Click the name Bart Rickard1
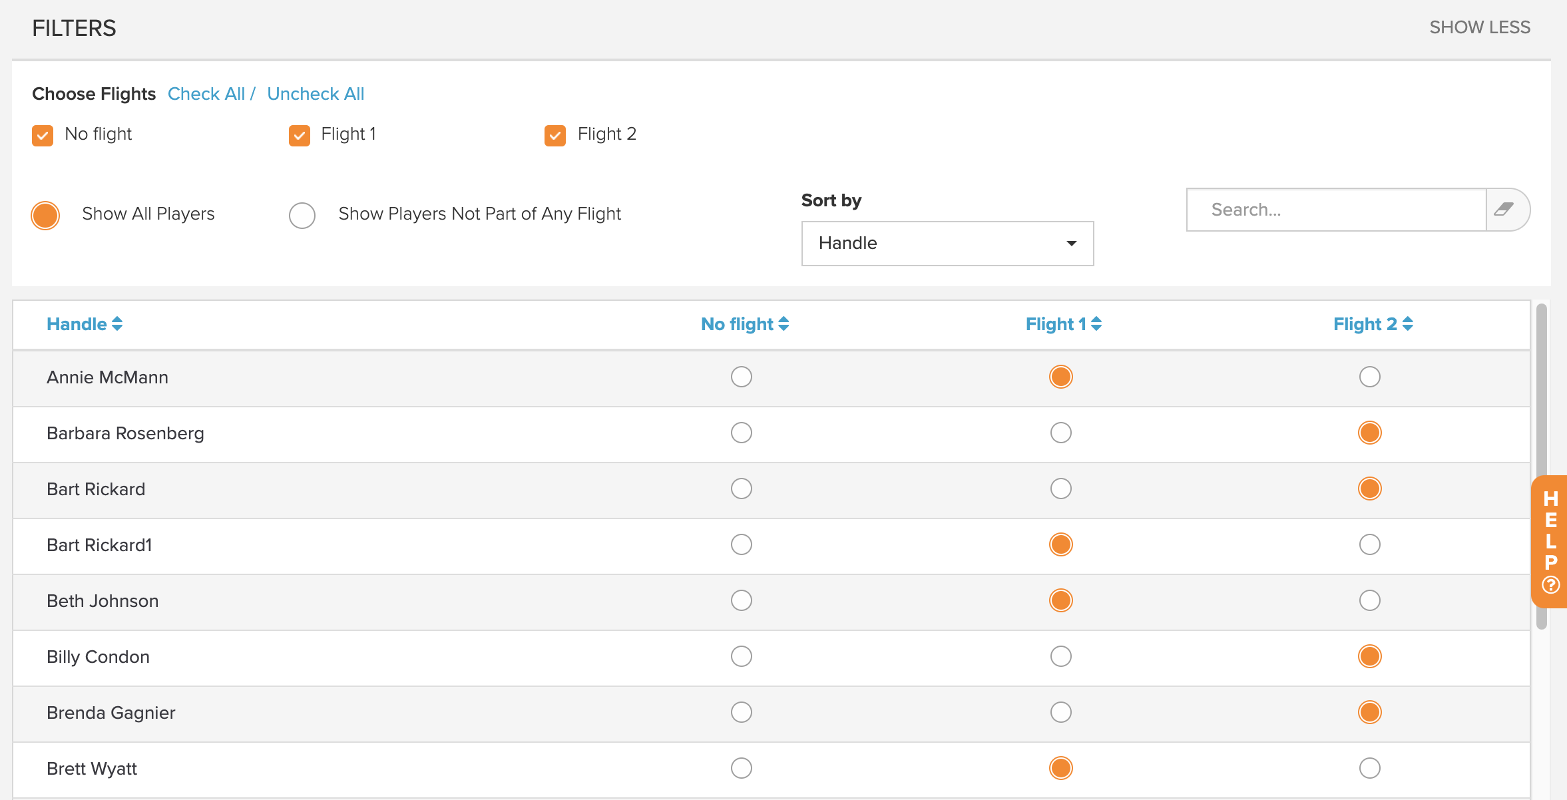The height and width of the screenshot is (800, 1567). [99, 545]
